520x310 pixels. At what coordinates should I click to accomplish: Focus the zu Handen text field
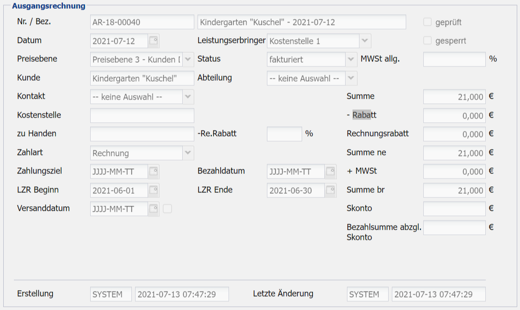pyautogui.click(x=142, y=134)
